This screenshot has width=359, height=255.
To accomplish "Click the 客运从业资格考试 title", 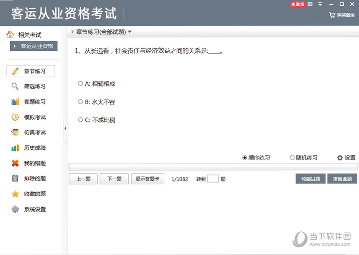I will [x=64, y=13].
